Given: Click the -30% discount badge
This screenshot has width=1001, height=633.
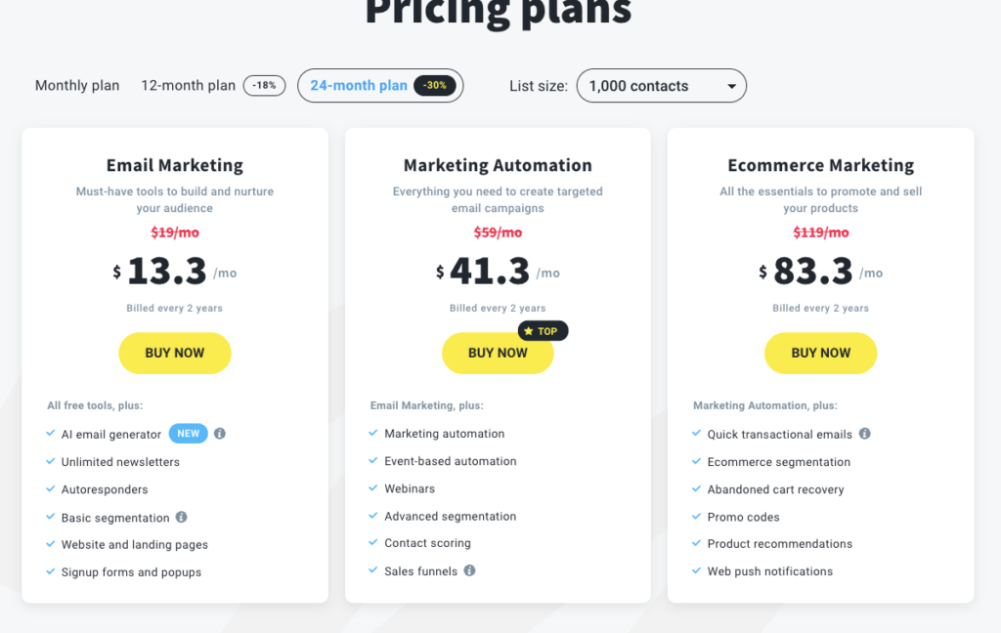Looking at the screenshot, I should pos(435,85).
